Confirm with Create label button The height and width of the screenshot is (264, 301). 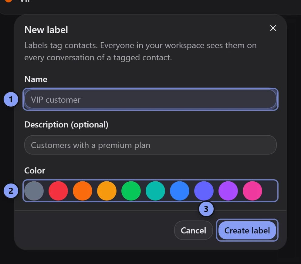pos(247,230)
